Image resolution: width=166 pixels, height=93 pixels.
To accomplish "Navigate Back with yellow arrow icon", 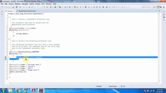I will [x=122, y=7].
